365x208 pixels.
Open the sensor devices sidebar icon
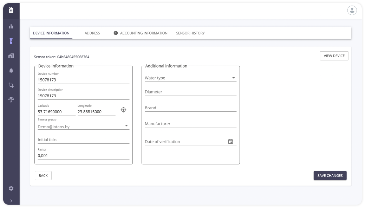[11, 41]
